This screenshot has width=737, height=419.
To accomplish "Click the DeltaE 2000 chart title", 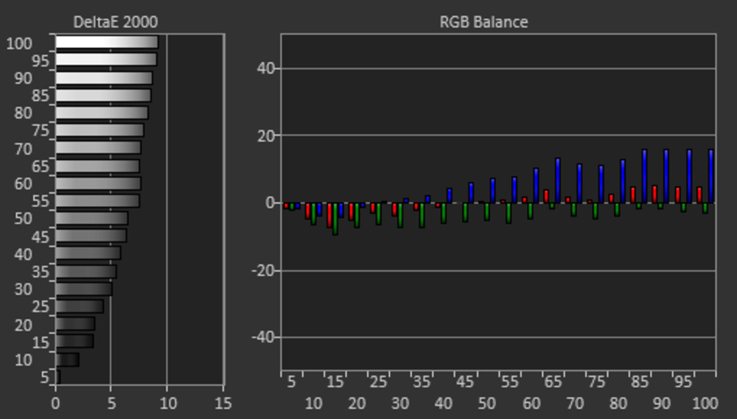I will (115, 21).
